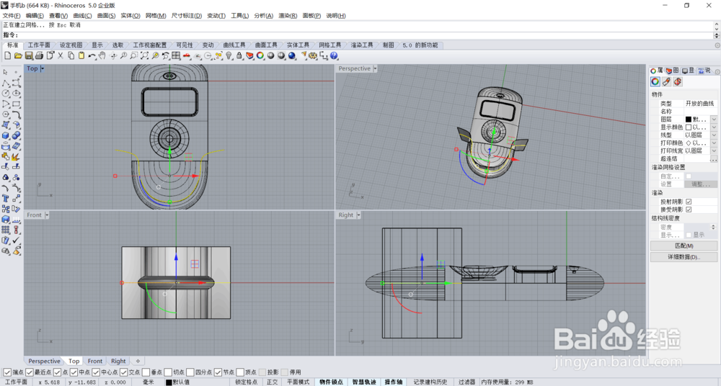
Task: Click the white 显示颜色 swatch
Action: pos(689,127)
